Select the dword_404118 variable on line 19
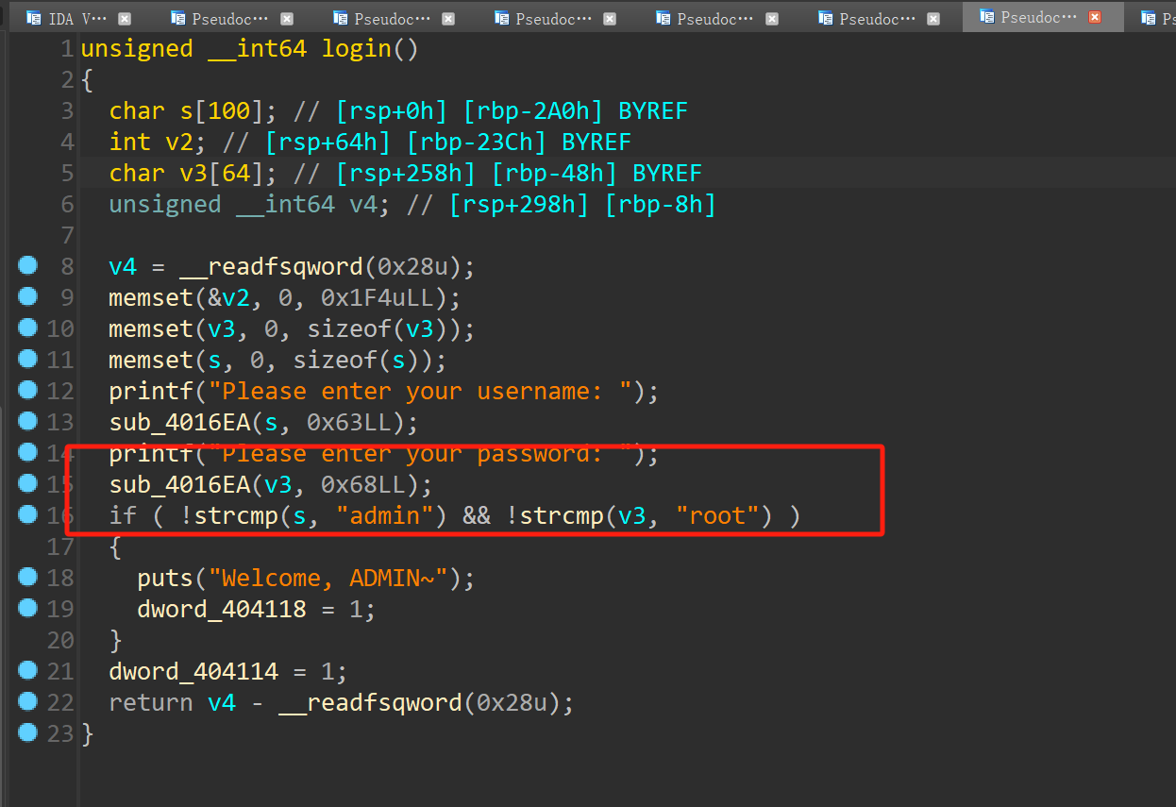This screenshot has height=807, width=1176. point(221,608)
